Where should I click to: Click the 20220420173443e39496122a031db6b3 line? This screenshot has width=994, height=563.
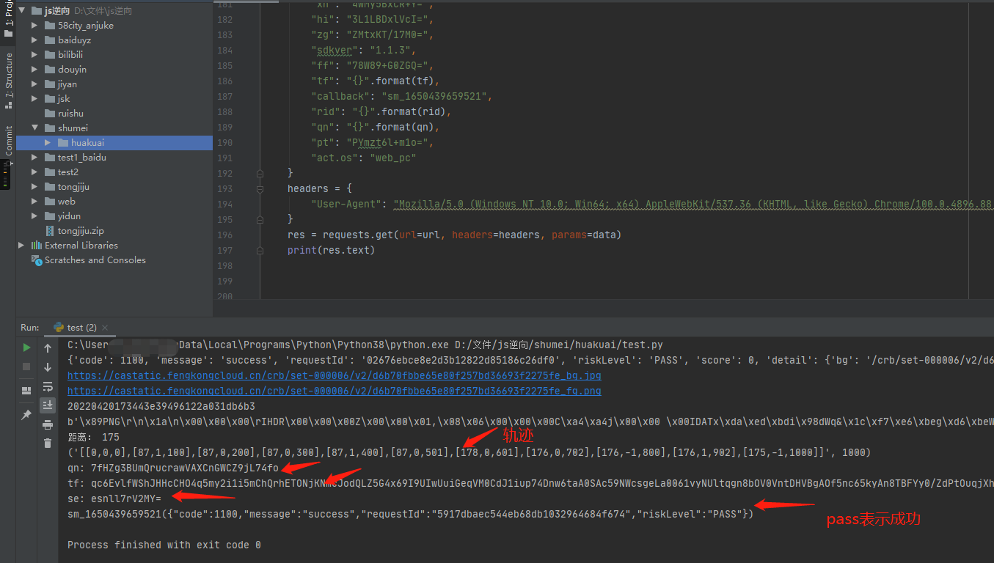[161, 406]
